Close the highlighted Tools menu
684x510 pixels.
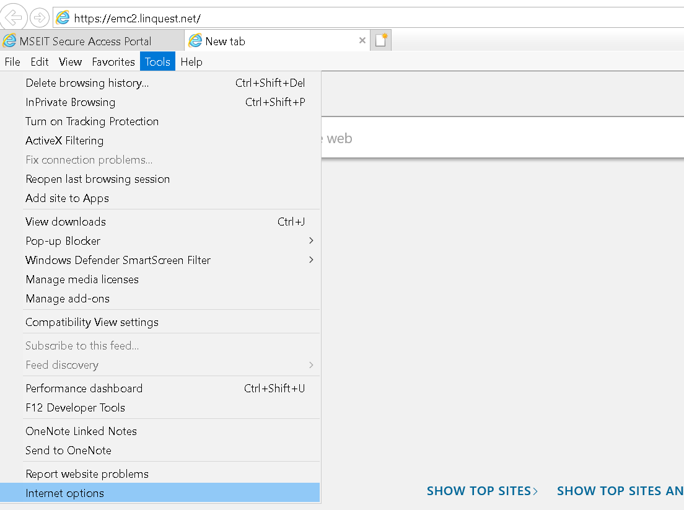click(x=157, y=61)
